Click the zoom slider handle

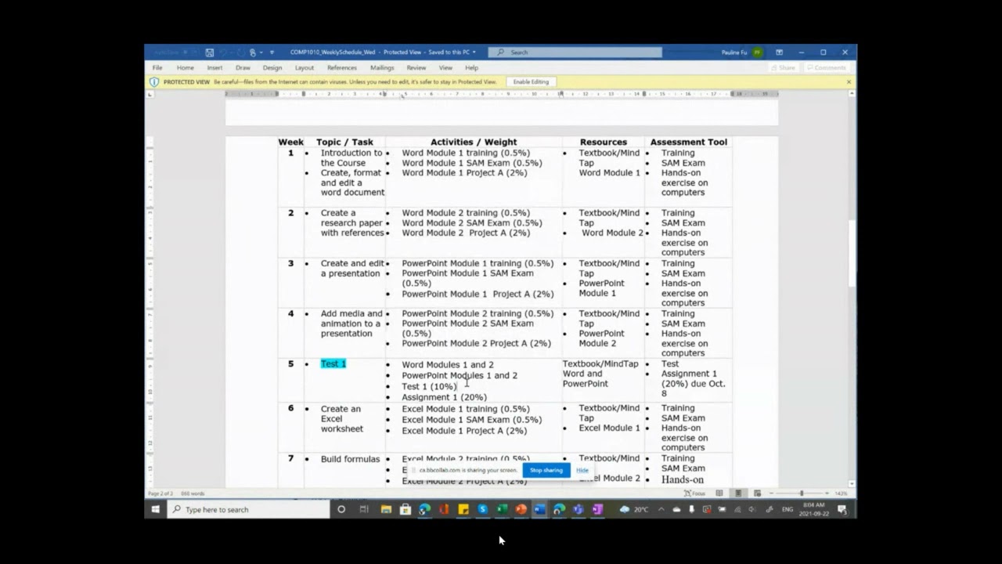(801, 493)
